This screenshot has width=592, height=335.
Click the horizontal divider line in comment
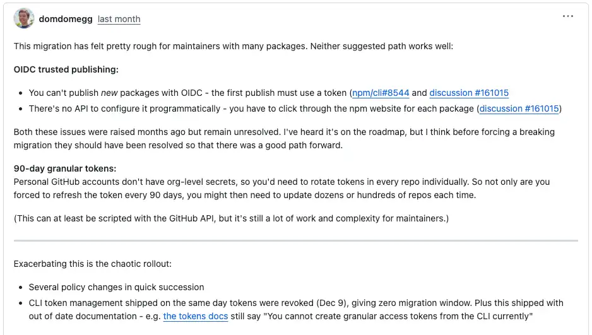[295, 240]
